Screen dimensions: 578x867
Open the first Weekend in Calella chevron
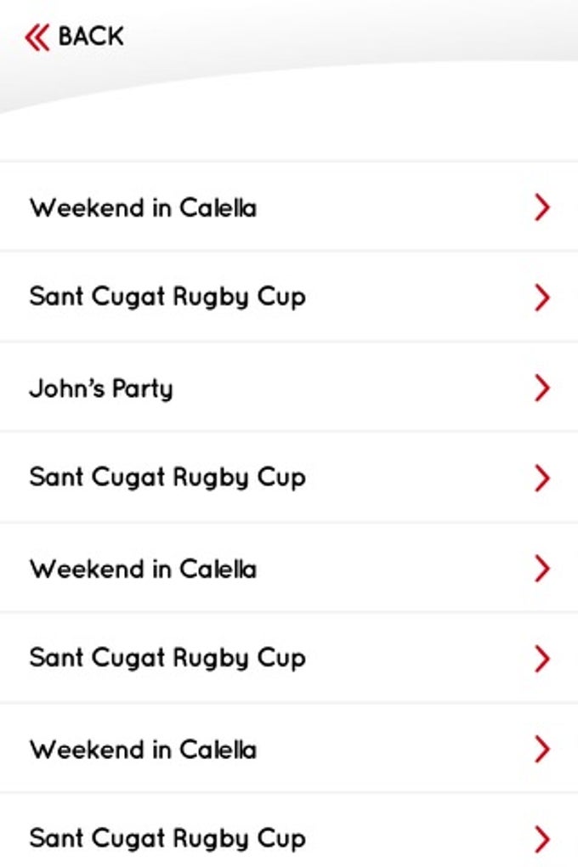coord(541,207)
